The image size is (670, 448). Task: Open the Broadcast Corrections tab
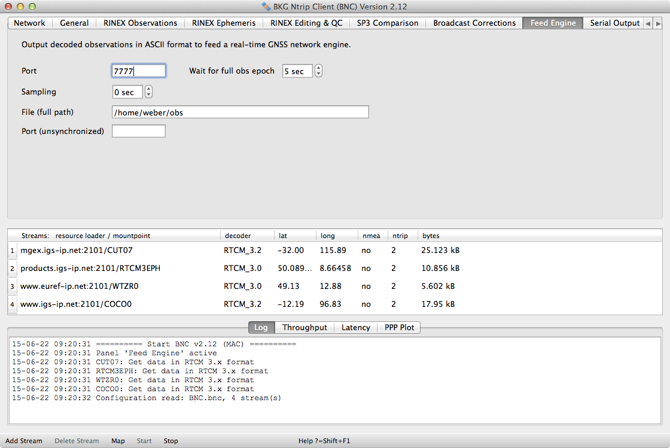474,23
